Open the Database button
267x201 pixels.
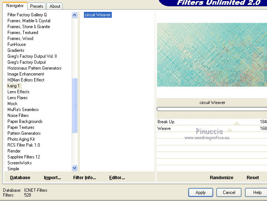[x=20, y=178]
